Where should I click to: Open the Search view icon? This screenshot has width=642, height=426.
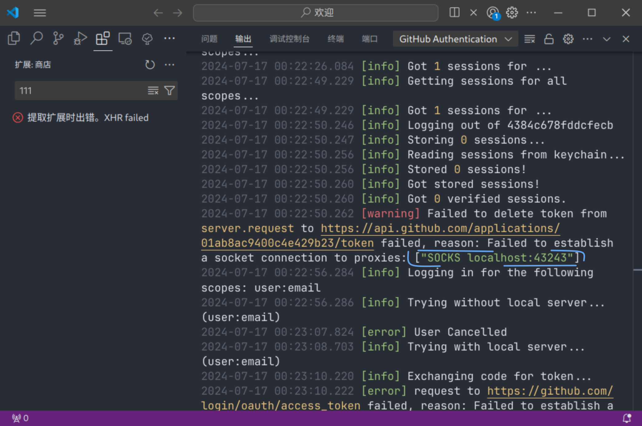[36, 39]
